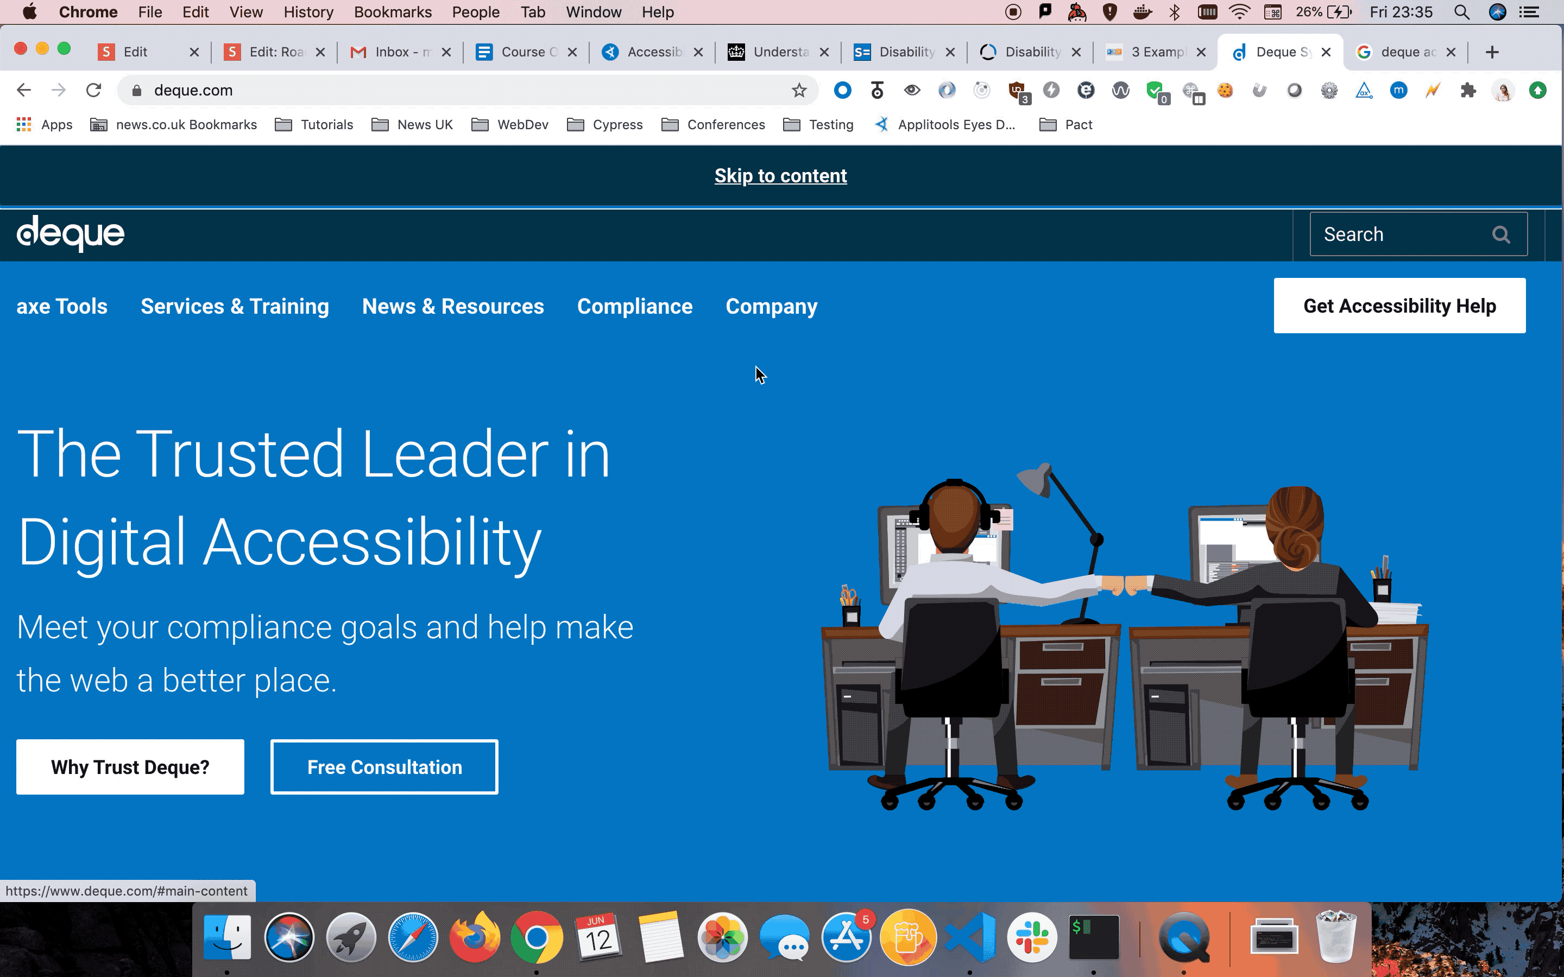Click the Deque logo in site header
1564x977 pixels.
point(71,234)
